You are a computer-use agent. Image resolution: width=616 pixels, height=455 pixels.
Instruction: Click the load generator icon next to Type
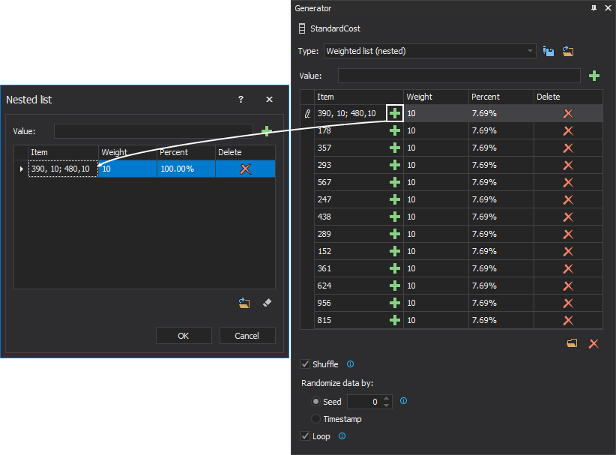point(568,51)
